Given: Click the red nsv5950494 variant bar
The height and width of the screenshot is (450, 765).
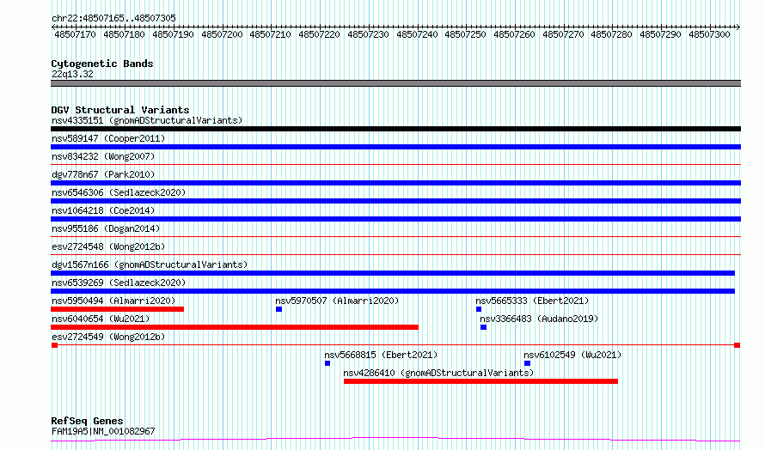Looking at the screenshot, I should coord(117,309).
